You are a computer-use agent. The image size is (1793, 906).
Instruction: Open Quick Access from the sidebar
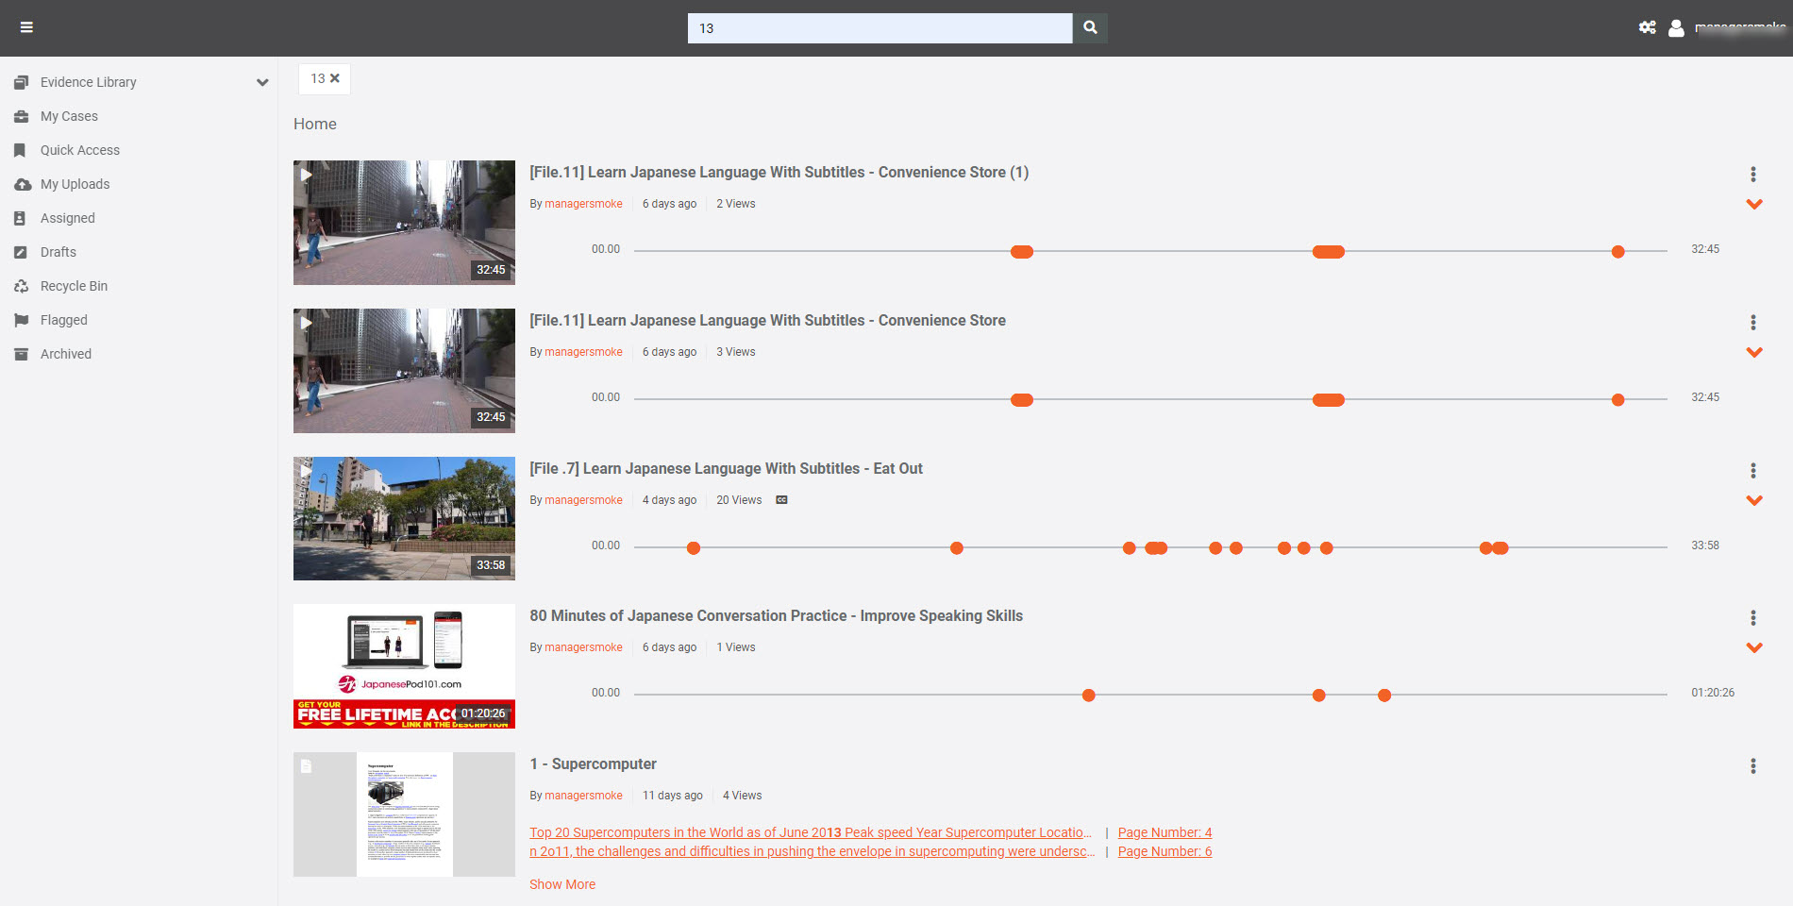79,150
